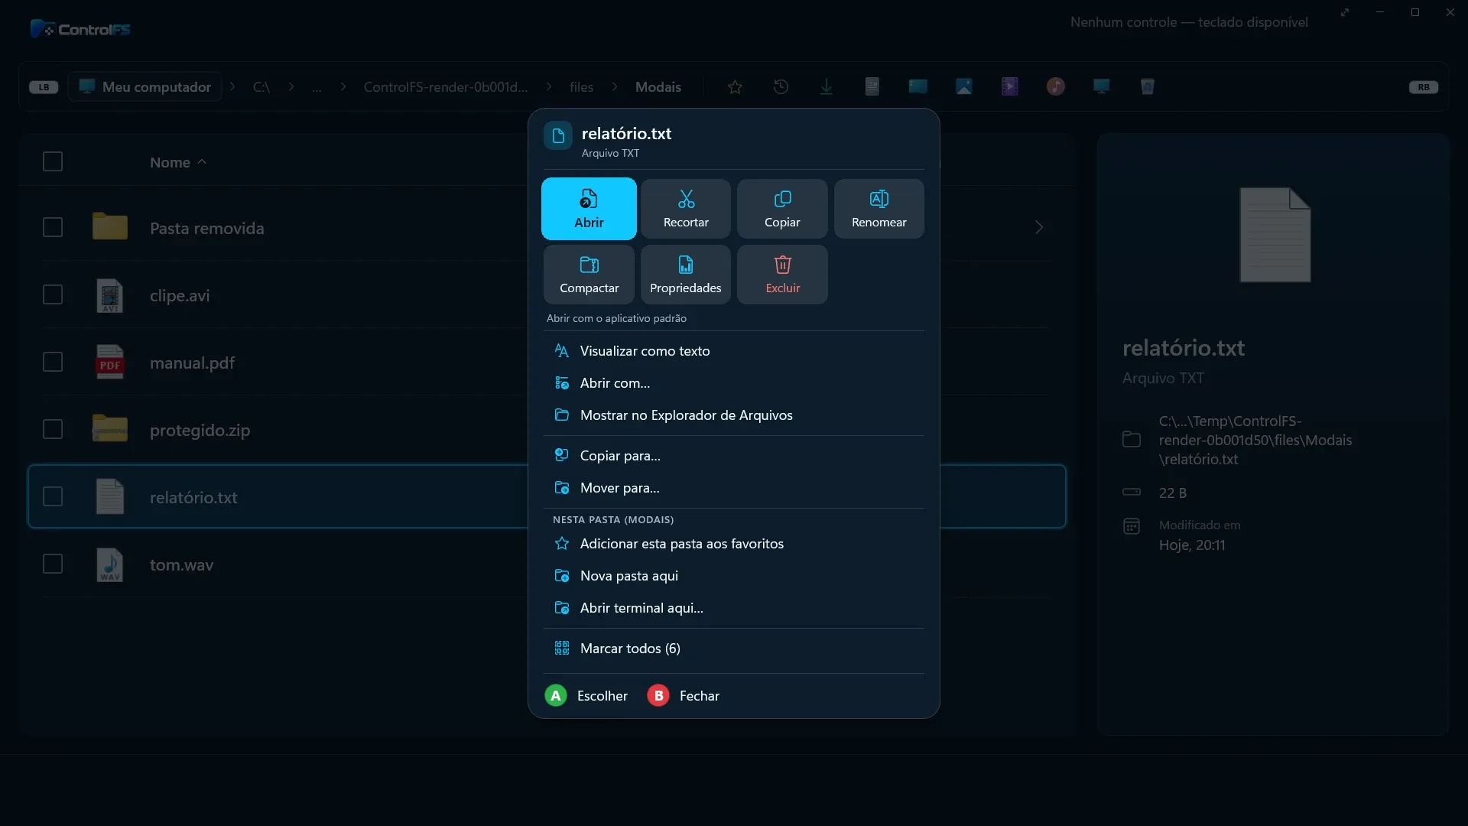Click the file path in details panel

point(1255,441)
